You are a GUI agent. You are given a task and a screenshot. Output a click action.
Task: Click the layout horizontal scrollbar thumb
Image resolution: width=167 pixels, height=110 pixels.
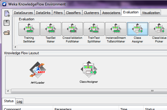click(89, 91)
